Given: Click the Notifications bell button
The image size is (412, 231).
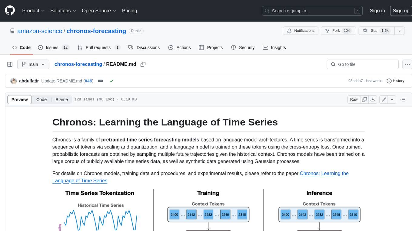Looking at the screenshot, I should [x=301, y=31].
